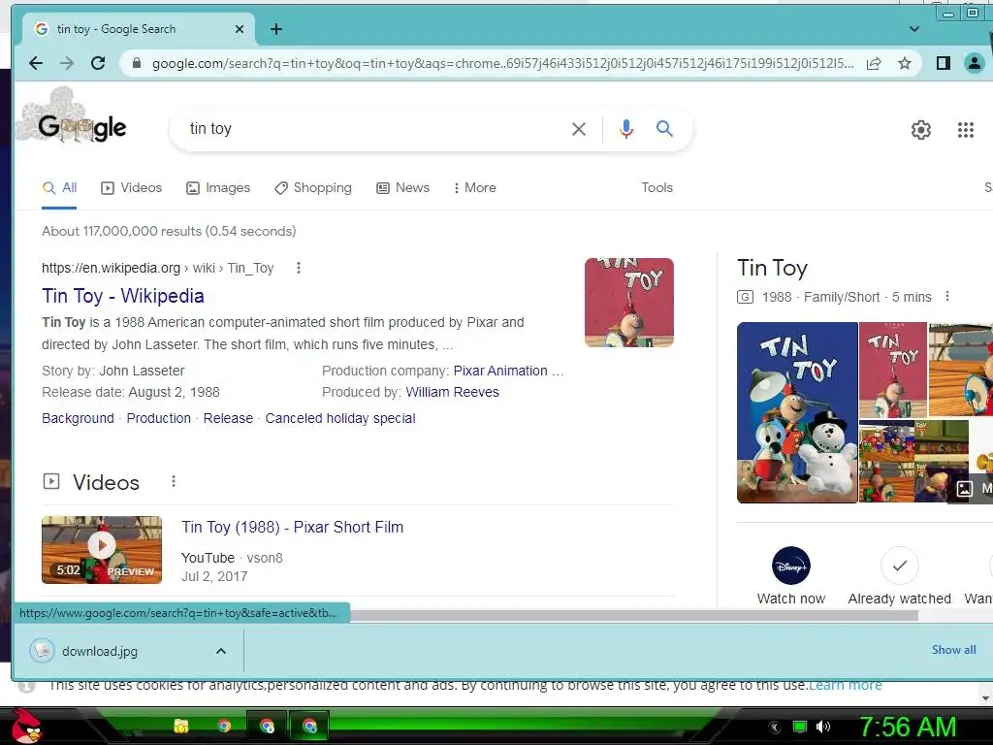Go back to the previous page
The width and height of the screenshot is (993, 745).
(x=36, y=63)
